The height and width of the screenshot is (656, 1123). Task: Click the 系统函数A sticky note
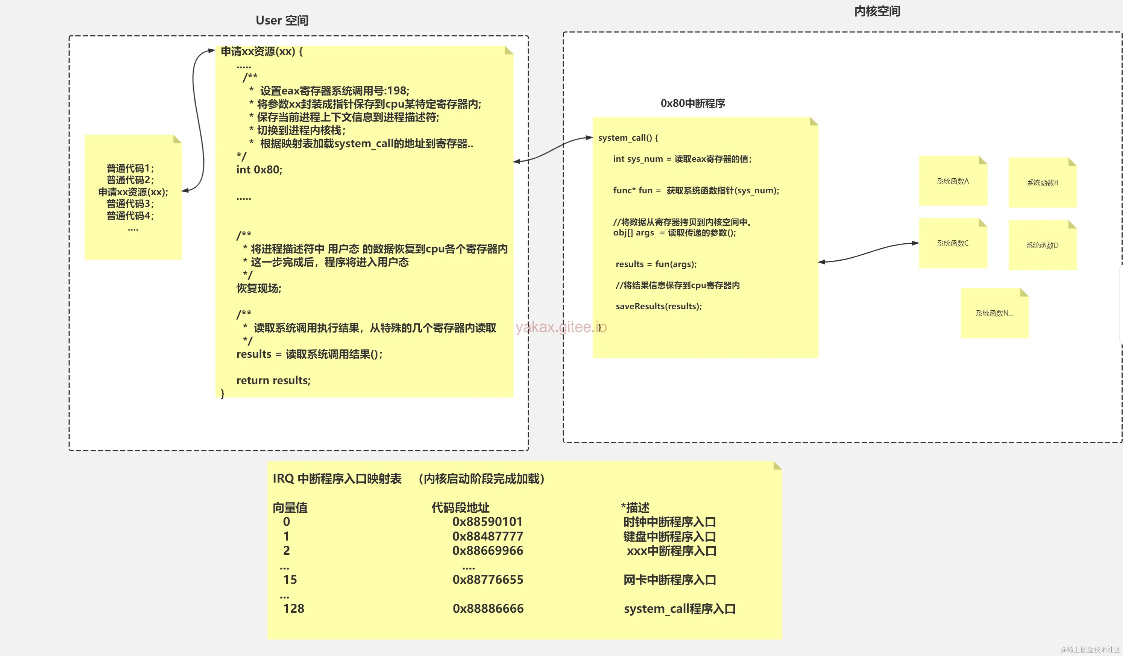pos(953,181)
